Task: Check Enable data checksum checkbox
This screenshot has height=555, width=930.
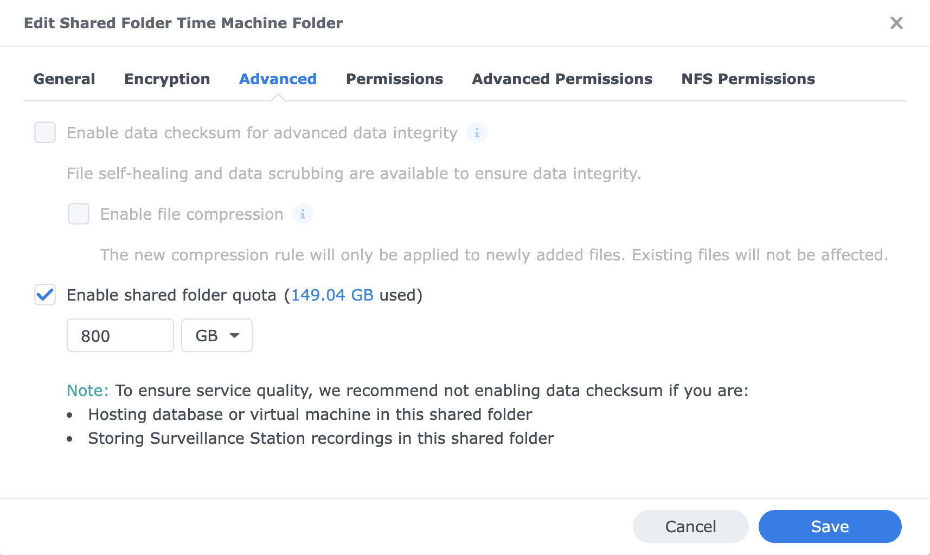Action: 45,132
